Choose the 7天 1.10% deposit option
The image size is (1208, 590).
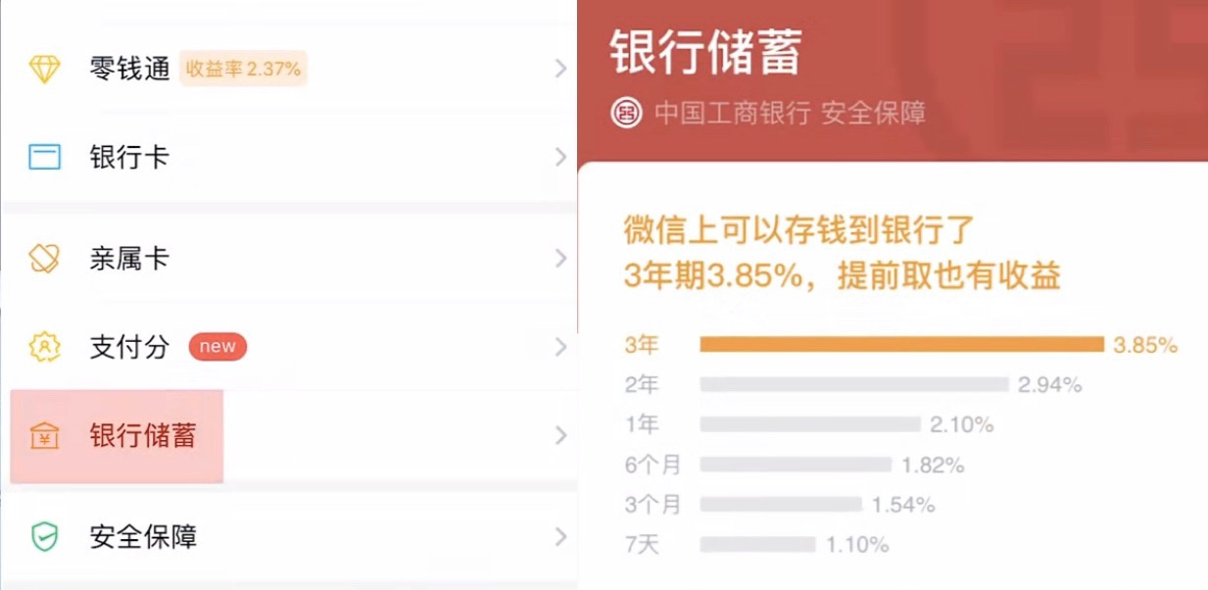(757, 544)
